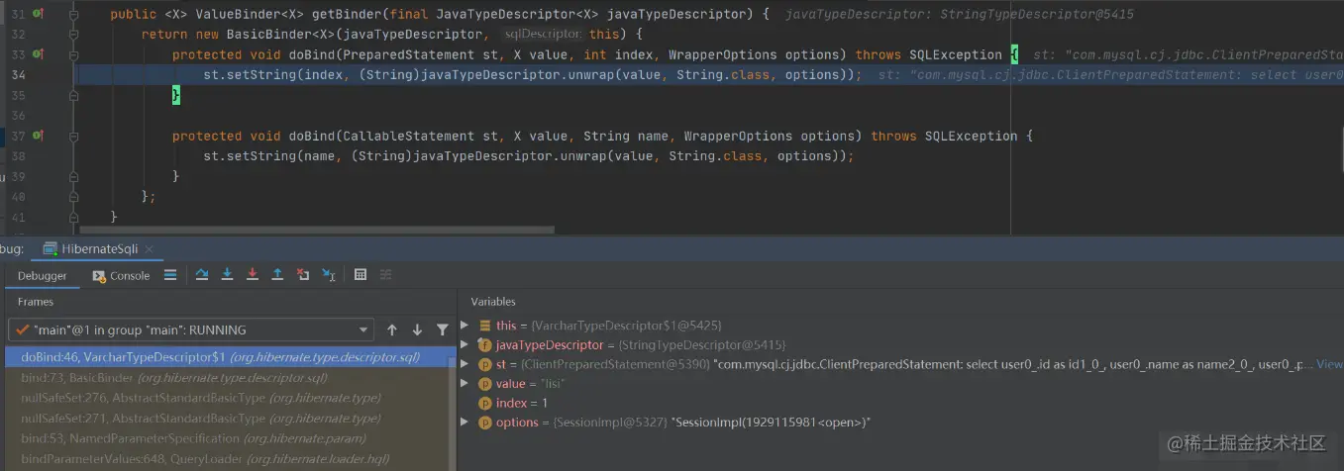Click the 'this' variable name in Variables
Screen dimensions: 1344x471
click(x=506, y=325)
